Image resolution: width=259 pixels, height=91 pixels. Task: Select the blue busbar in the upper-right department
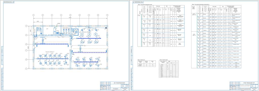[x=89, y=38]
